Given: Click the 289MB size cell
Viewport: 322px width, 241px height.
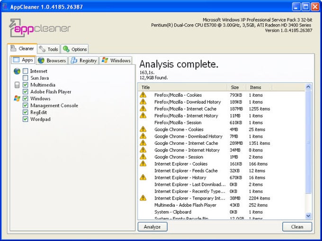Looking at the screenshot, I should 236,143.
